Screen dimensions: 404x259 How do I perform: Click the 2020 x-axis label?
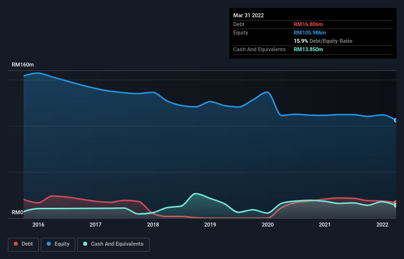coord(268,225)
